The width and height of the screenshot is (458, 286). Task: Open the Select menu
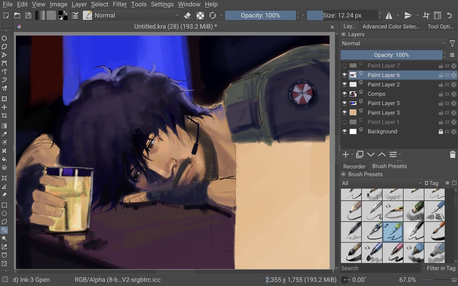point(100,5)
